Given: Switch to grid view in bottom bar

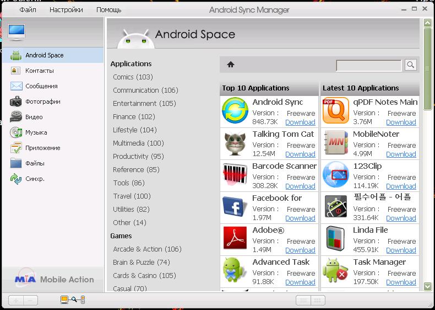Looking at the screenshot, I should pyautogui.click(x=318, y=300).
